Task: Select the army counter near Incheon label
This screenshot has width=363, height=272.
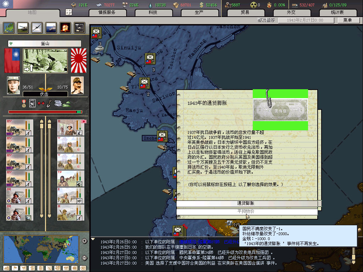Action: point(162,136)
